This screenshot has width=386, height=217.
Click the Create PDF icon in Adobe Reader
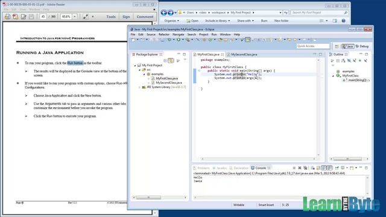click(x=16, y=17)
